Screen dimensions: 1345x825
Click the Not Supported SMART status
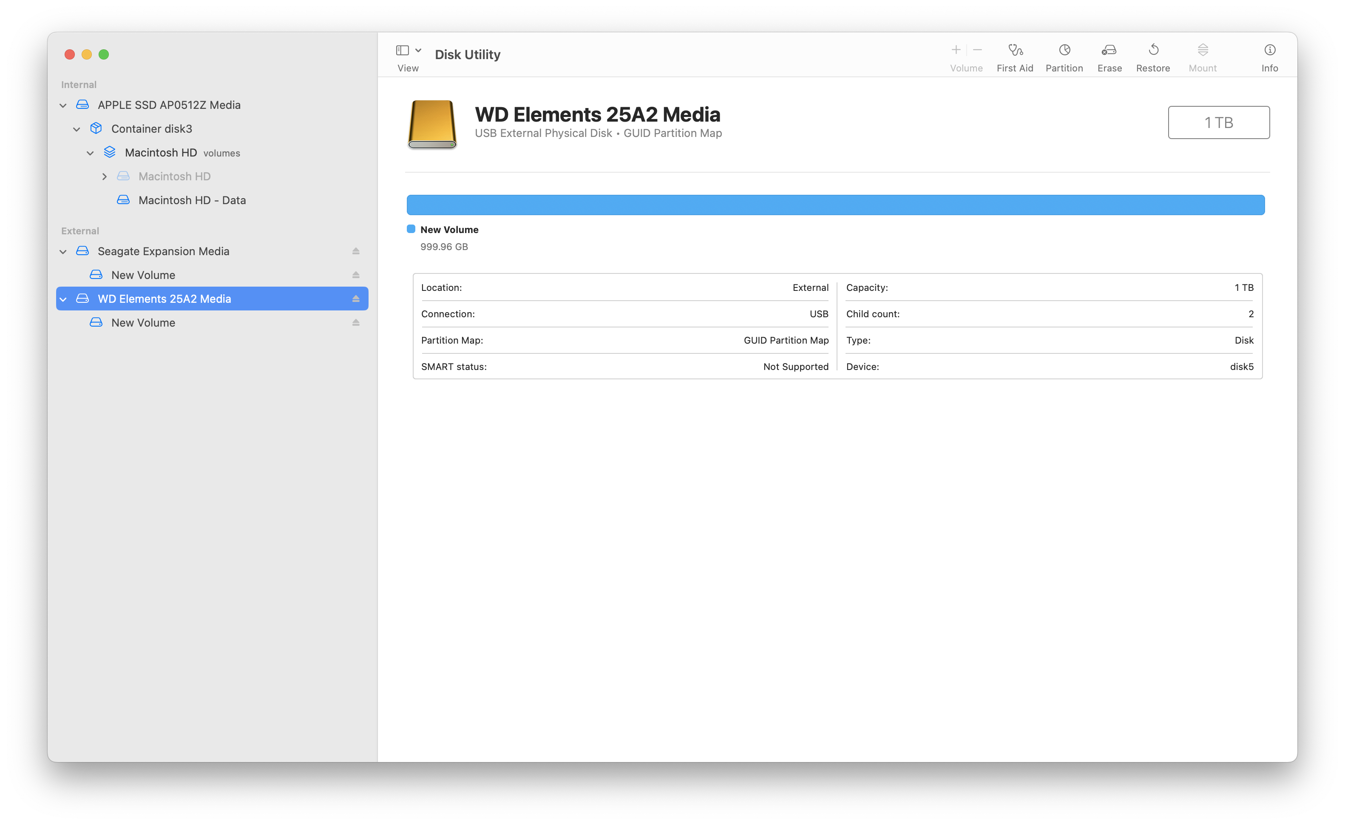[796, 367]
